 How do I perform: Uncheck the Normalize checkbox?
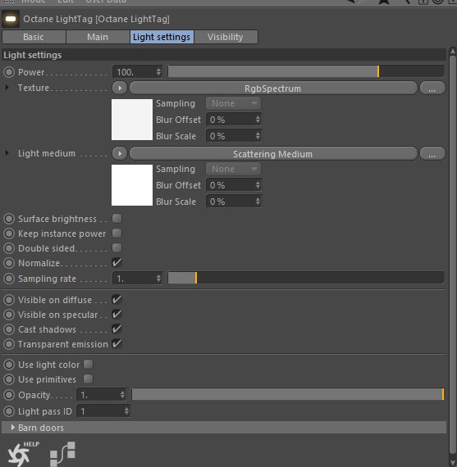[x=117, y=262]
